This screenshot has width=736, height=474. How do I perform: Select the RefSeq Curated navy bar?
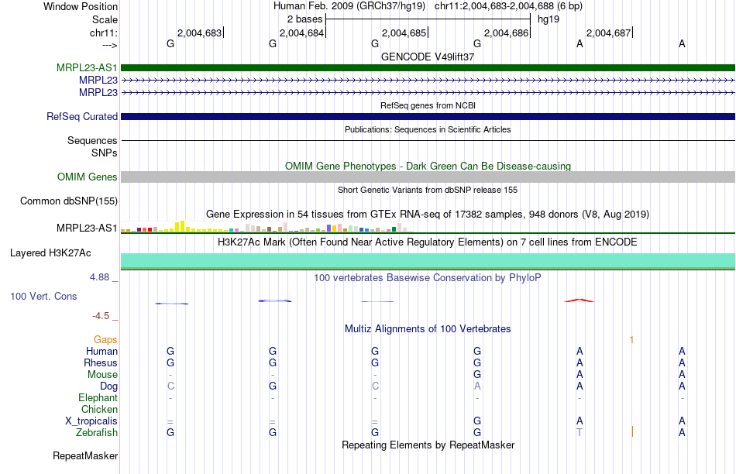click(x=428, y=116)
